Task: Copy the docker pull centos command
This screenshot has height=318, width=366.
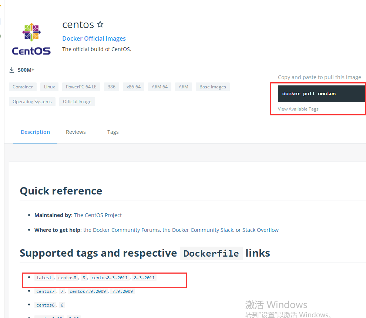Action: point(322,94)
